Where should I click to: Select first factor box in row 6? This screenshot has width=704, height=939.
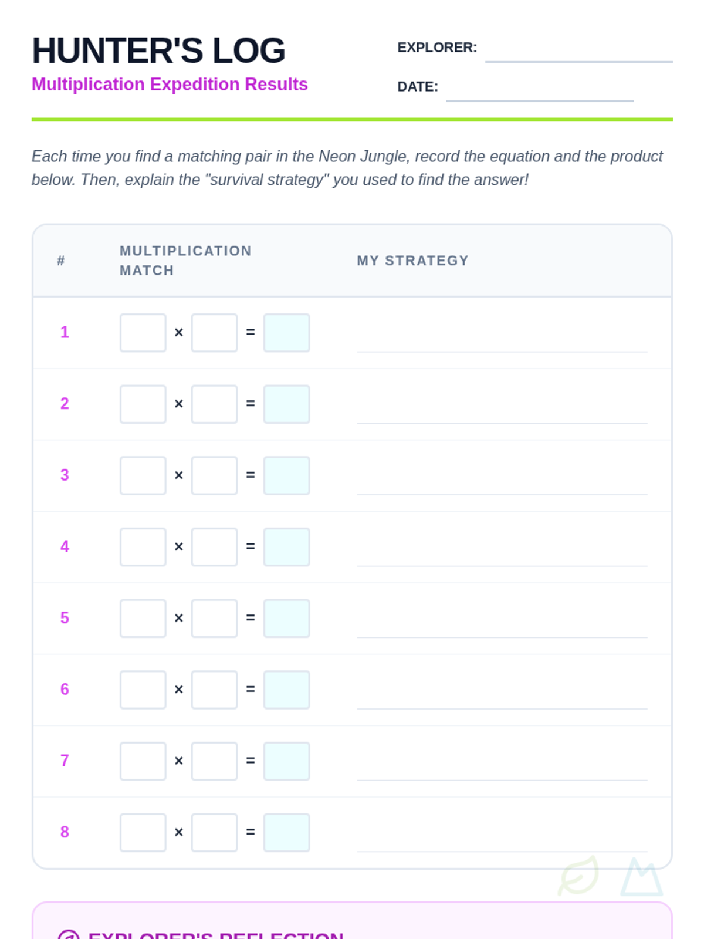(143, 690)
